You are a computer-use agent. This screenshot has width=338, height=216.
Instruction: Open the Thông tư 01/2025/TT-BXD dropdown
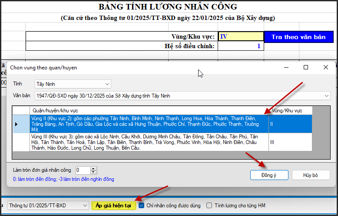[x=48, y=206]
